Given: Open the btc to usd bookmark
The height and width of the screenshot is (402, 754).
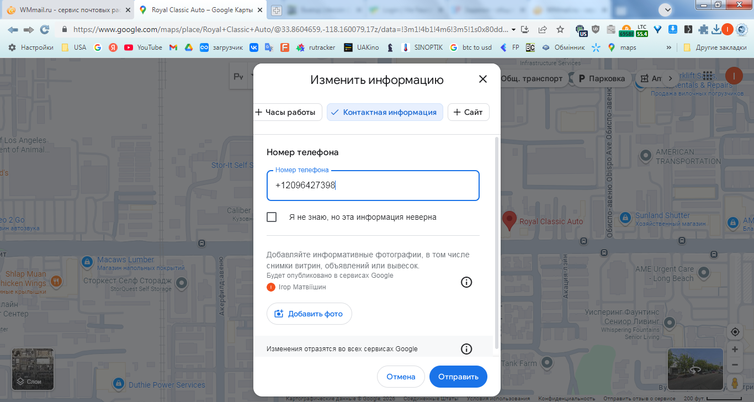Looking at the screenshot, I should (x=470, y=47).
